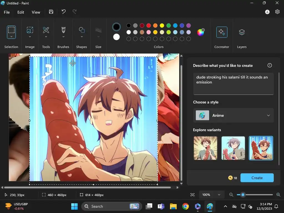Show hidden system tray icons chevron

(x=225, y=206)
